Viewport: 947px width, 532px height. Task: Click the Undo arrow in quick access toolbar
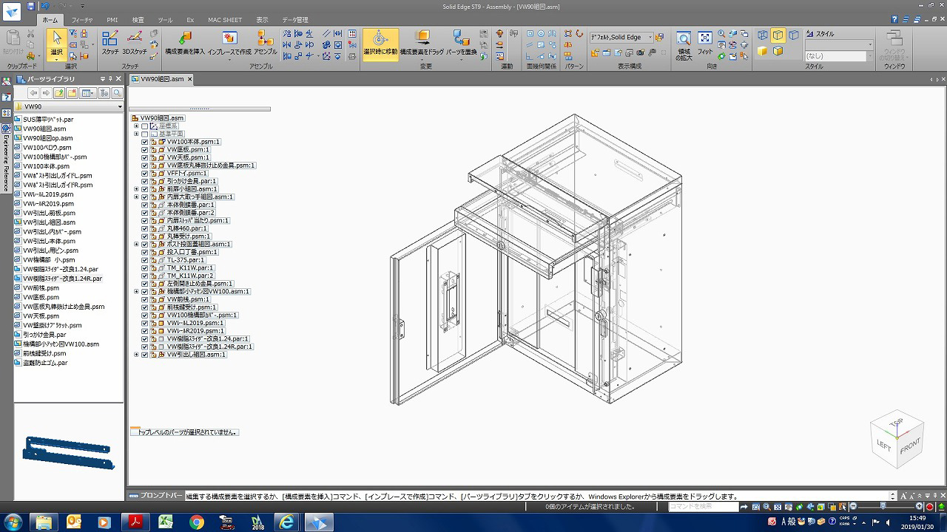click(x=44, y=6)
